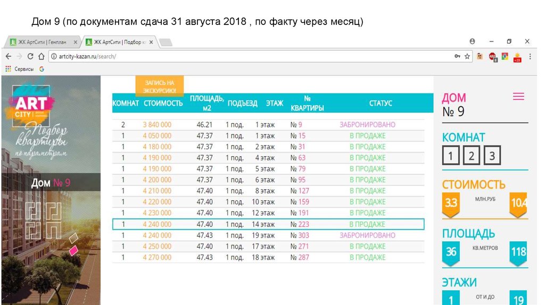Open the Сервисы apps shortcut
This screenshot has width=545, height=305.
(19, 69)
